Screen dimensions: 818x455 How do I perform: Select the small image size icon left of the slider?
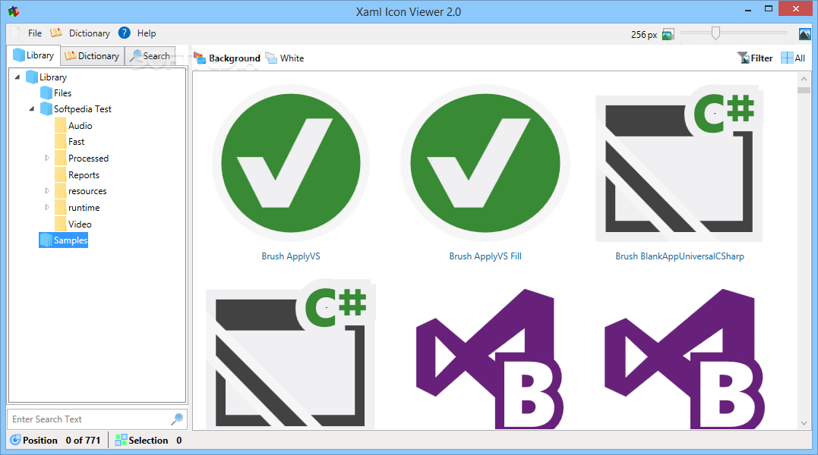(668, 34)
